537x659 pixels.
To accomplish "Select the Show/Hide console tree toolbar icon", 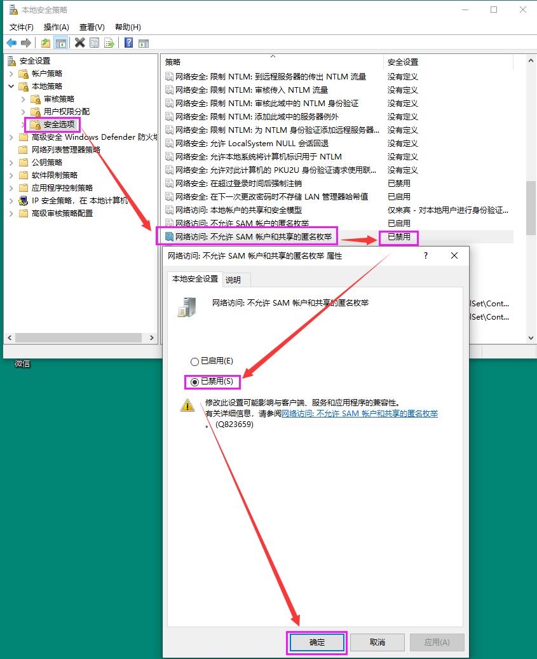I will click(x=60, y=42).
